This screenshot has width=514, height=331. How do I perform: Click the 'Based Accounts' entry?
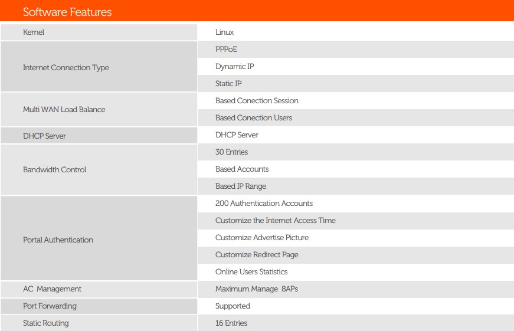click(242, 169)
